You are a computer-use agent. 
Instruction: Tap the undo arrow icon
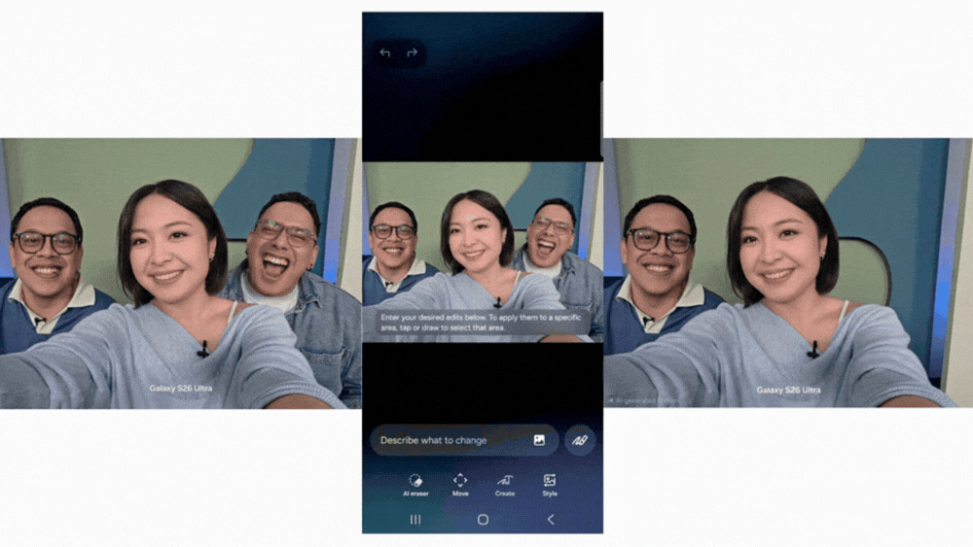384,52
